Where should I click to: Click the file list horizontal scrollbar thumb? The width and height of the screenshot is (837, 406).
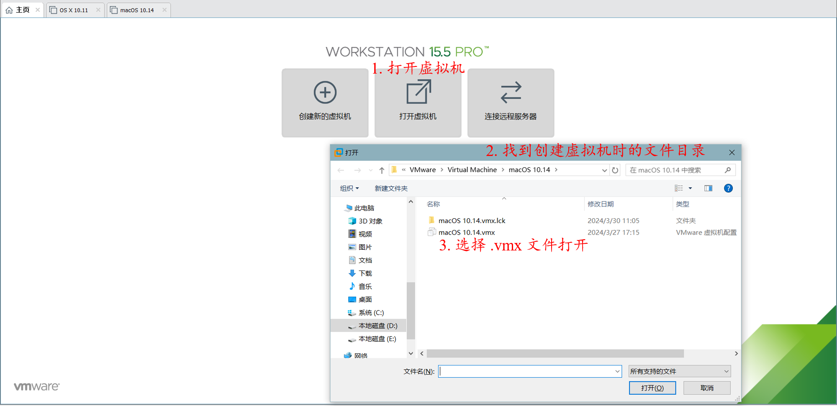555,354
